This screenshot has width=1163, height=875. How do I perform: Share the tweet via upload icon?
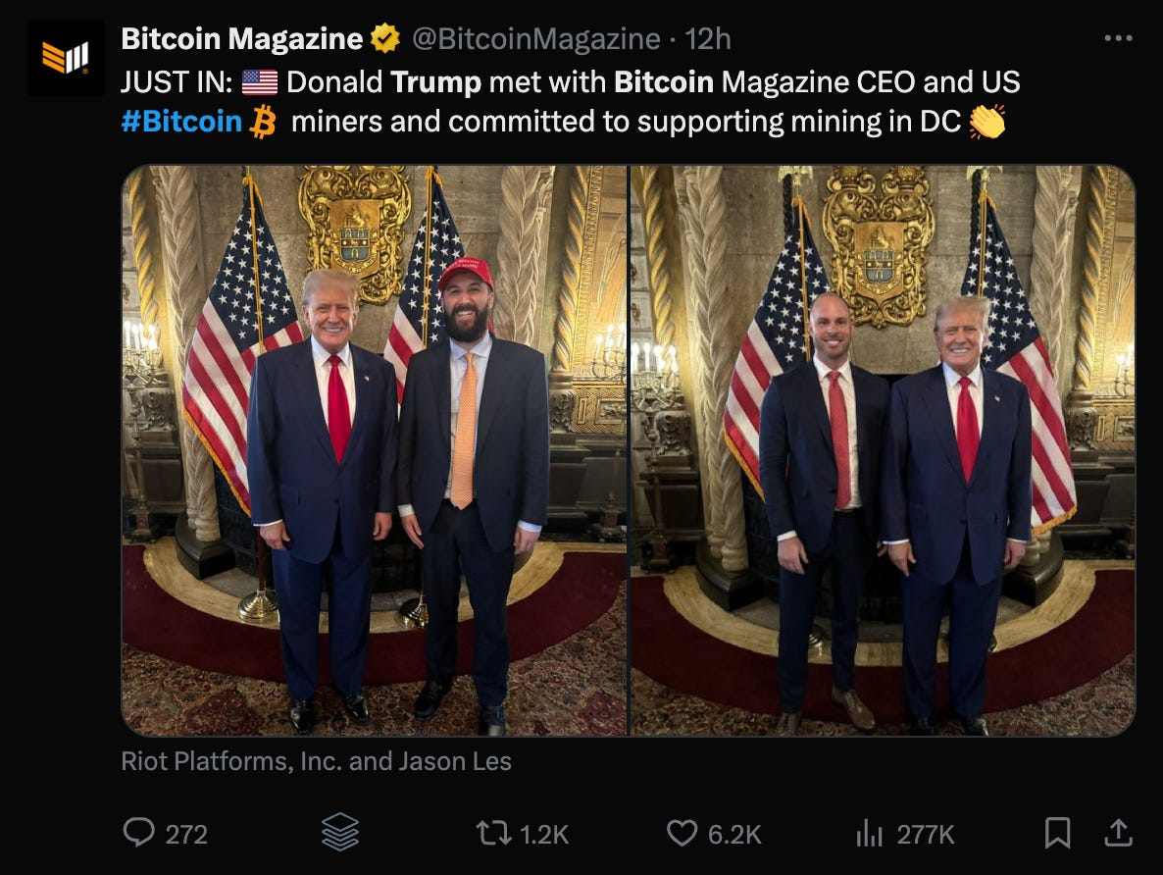[x=1119, y=833]
